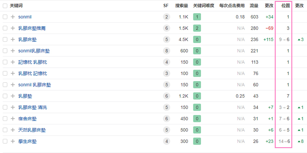Click the SF badge 2 in the sonmil row
Screen dimensions: 307x153
point(167,17)
